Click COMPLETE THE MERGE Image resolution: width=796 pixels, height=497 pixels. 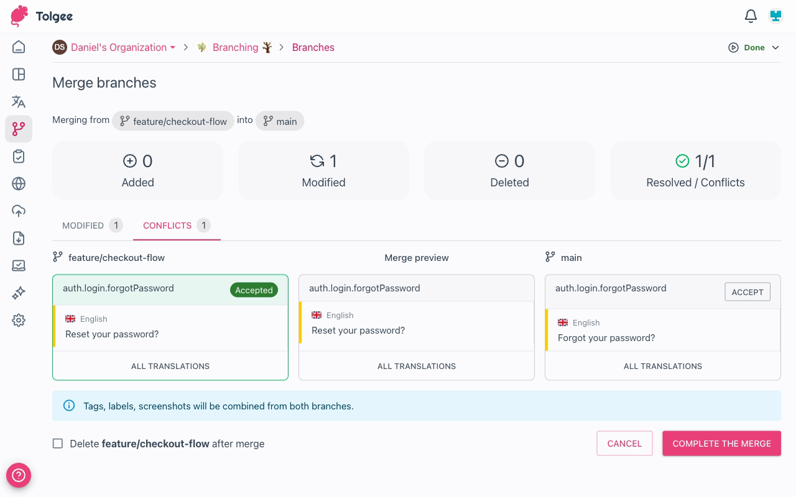pos(721,443)
